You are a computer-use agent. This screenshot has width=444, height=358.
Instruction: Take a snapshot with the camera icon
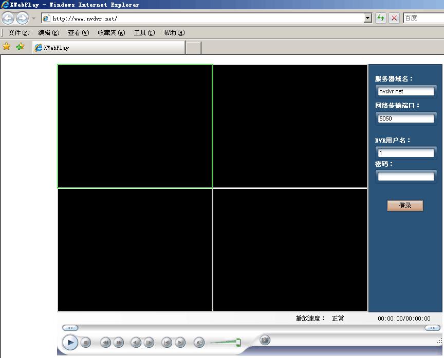click(265, 340)
